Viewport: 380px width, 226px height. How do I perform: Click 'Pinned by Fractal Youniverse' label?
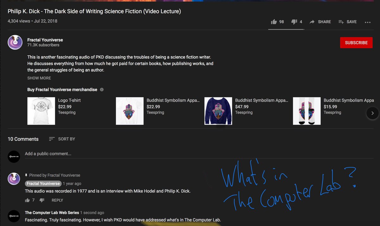tap(54, 175)
